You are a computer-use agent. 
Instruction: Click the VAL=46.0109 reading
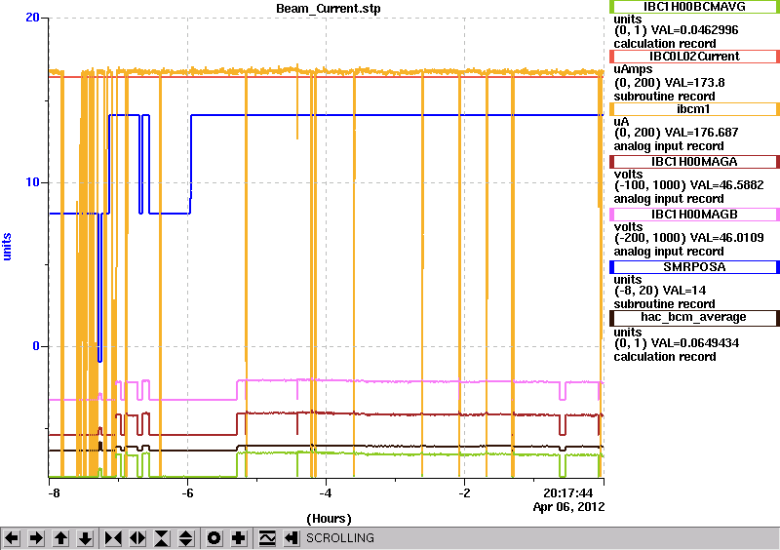[x=724, y=238]
